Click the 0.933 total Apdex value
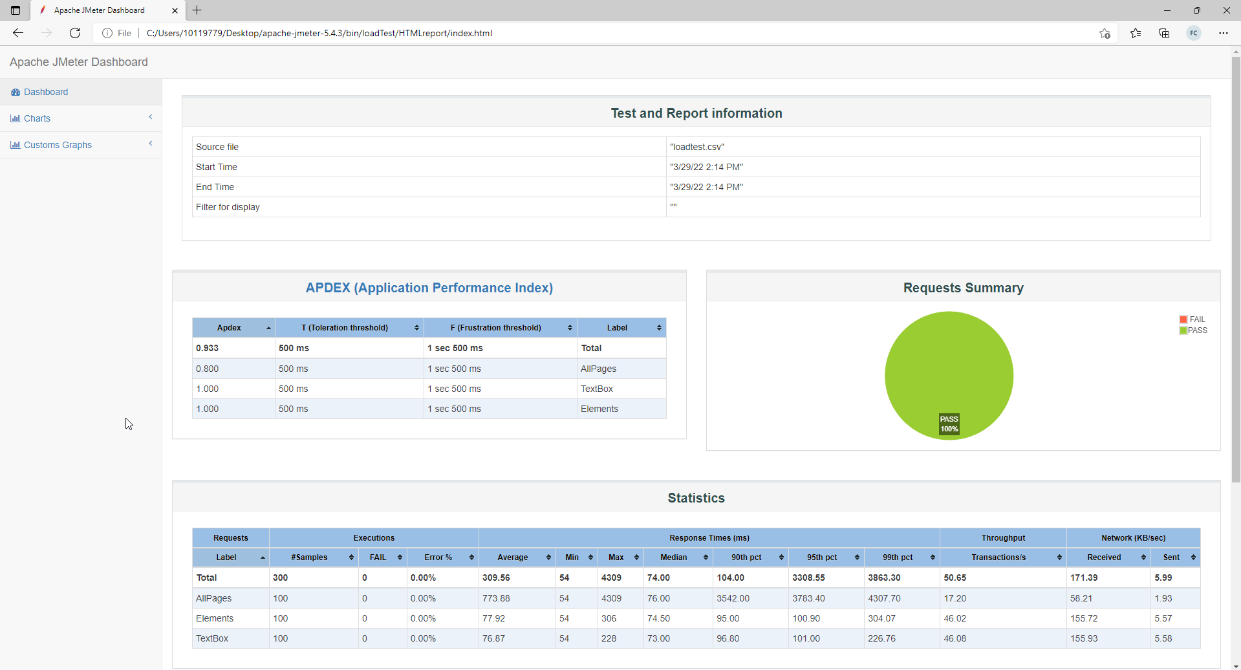Image resolution: width=1241 pixels, height=670 pixels. (208, 348)
